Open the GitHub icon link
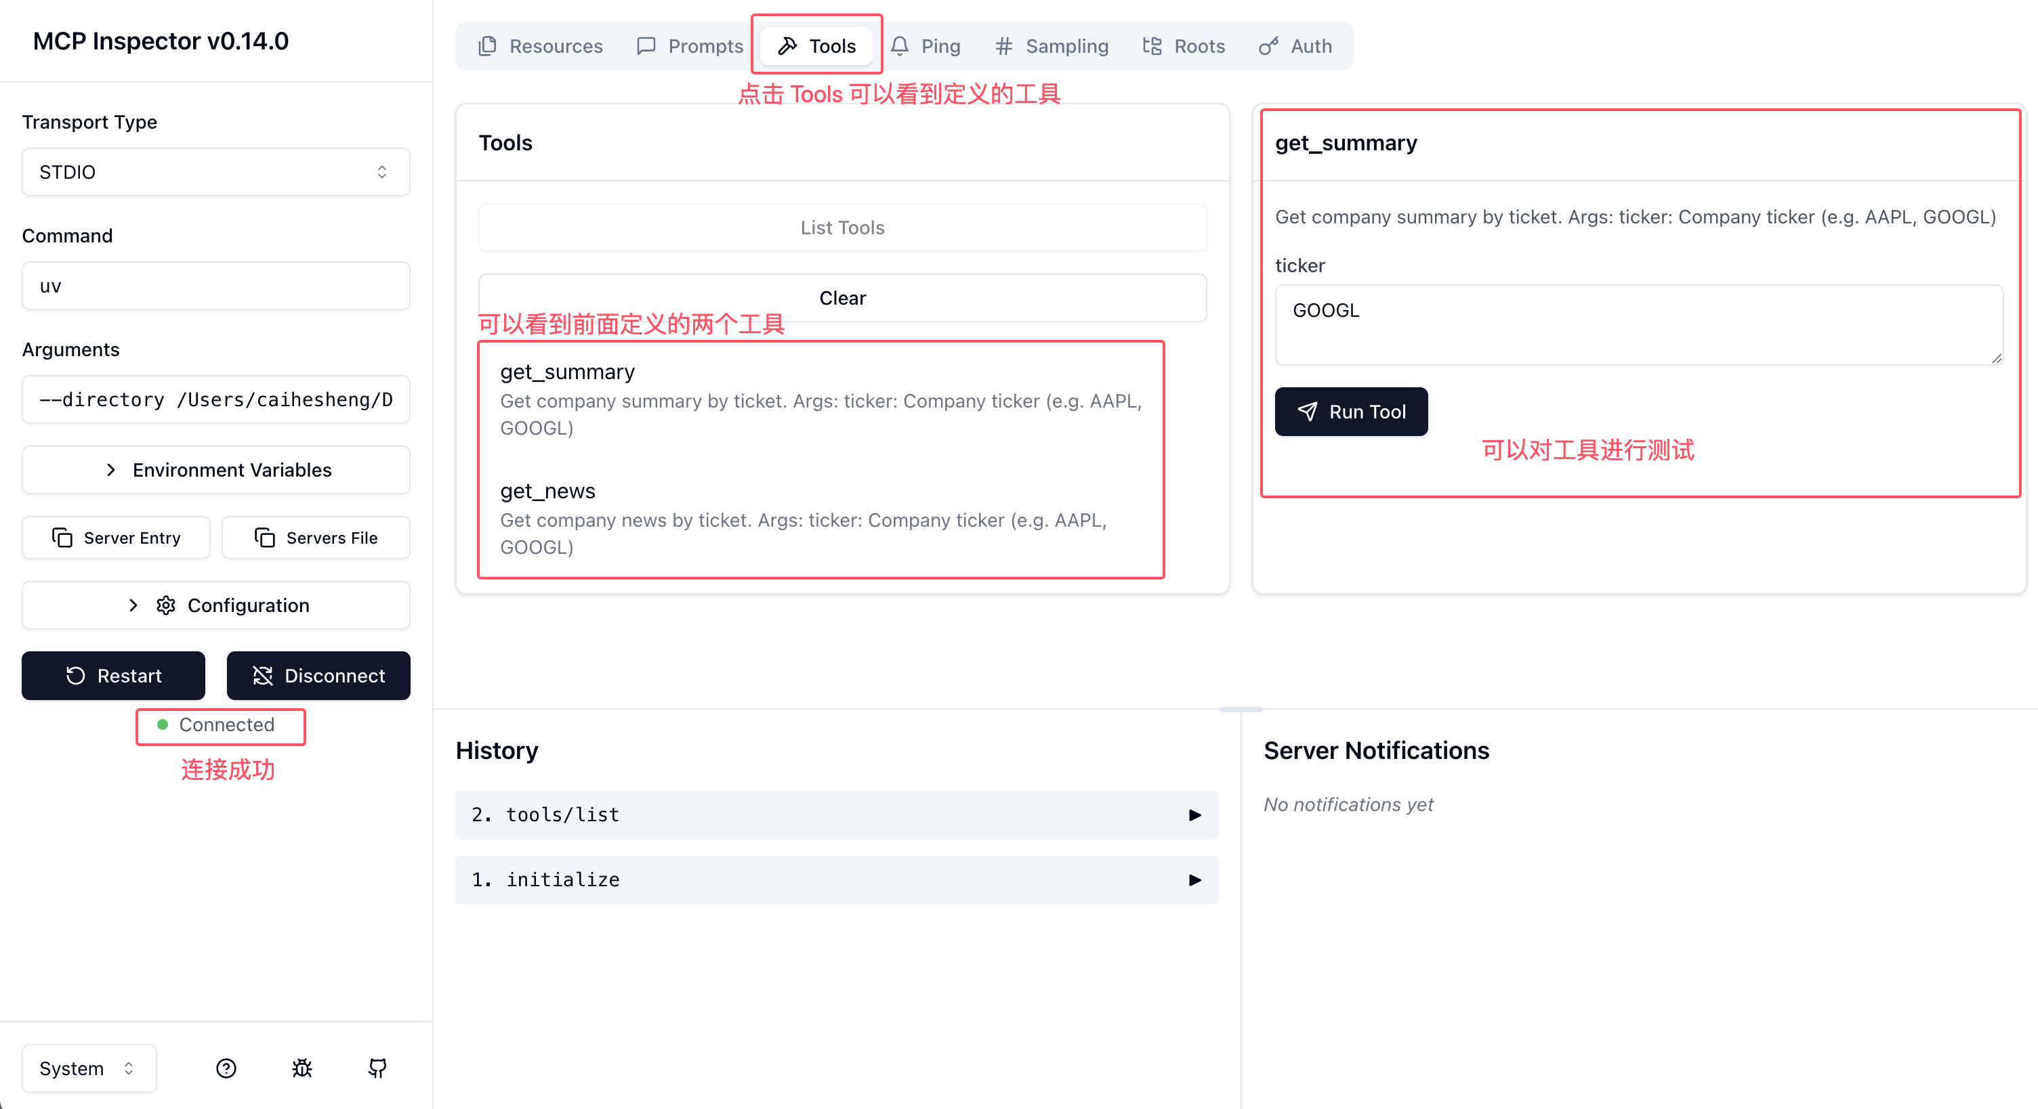This screenshot has height=1109, width=2038. (x=377, y=1068)
